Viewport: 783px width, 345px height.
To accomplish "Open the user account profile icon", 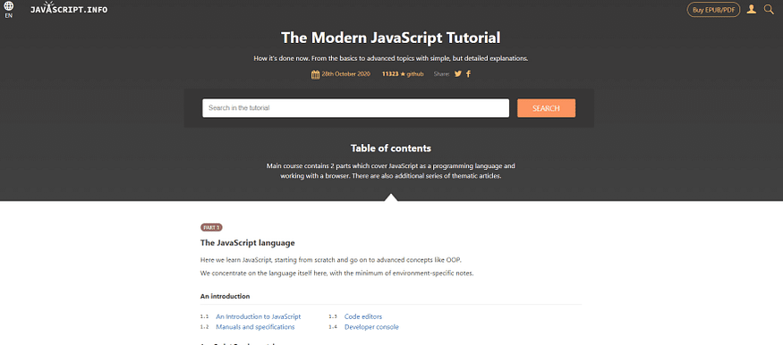I will (x=751, y=9).
